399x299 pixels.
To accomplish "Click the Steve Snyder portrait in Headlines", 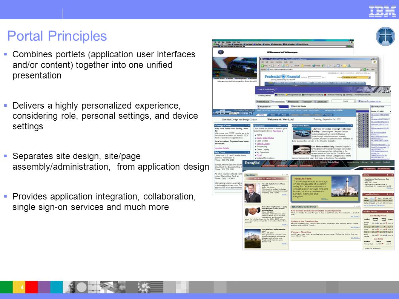I will (x=253, y=193).
